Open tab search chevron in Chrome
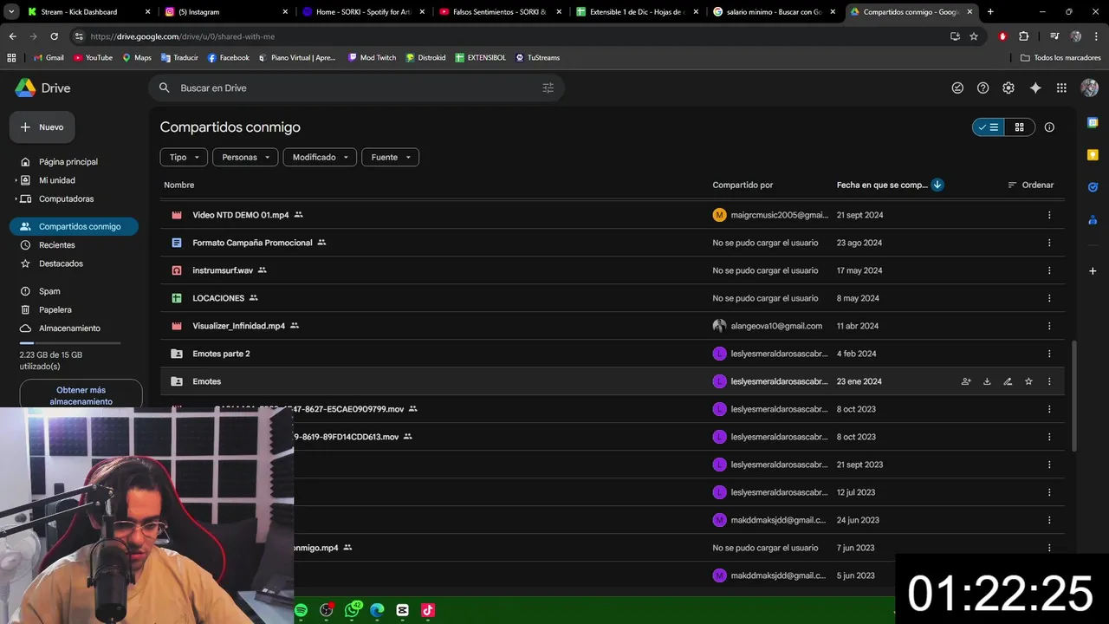 tap(11, 12)
